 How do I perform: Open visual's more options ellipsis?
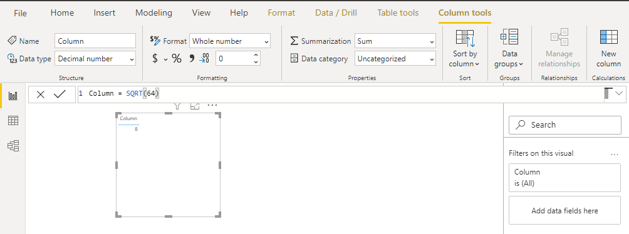point(212,105)
